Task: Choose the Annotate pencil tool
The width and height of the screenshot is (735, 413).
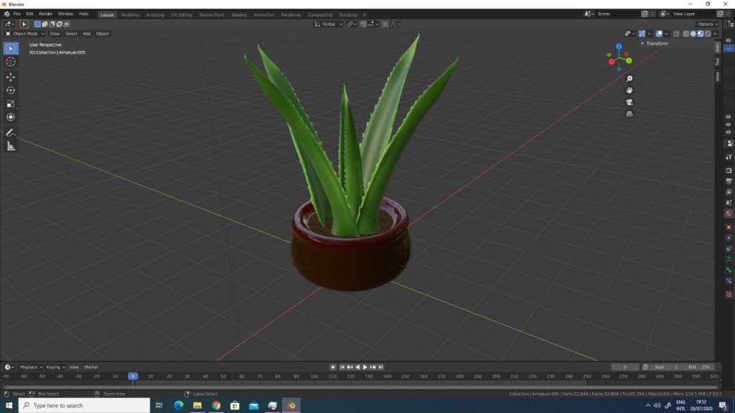Action: pos(11,133)
